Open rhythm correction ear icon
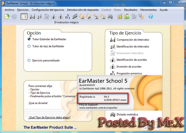This screenshot has width=186, height=133. (x=103, y=16)
